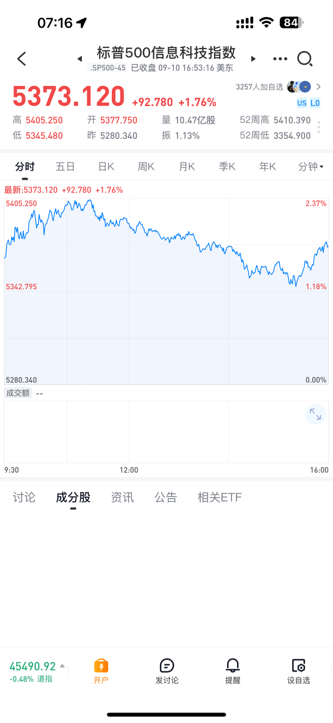Image resolution: width=333 pixels, height=723 pixels.
Task: Tap the back arrow icon
Action: [x=22, y=59]
